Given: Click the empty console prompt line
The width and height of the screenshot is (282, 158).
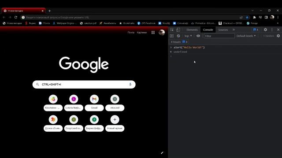Looking at the screenshot, I should (x=225, y=56).
